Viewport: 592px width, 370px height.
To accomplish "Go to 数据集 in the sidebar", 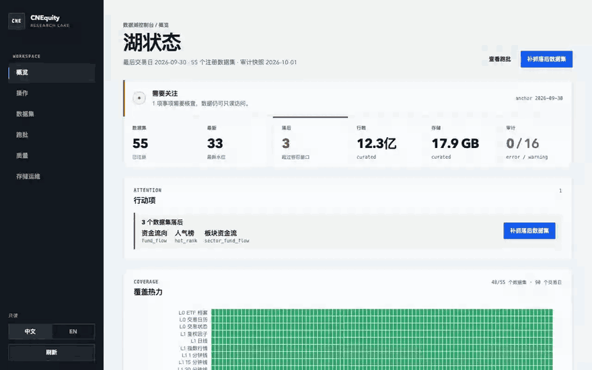I will [x=52, y=114].
